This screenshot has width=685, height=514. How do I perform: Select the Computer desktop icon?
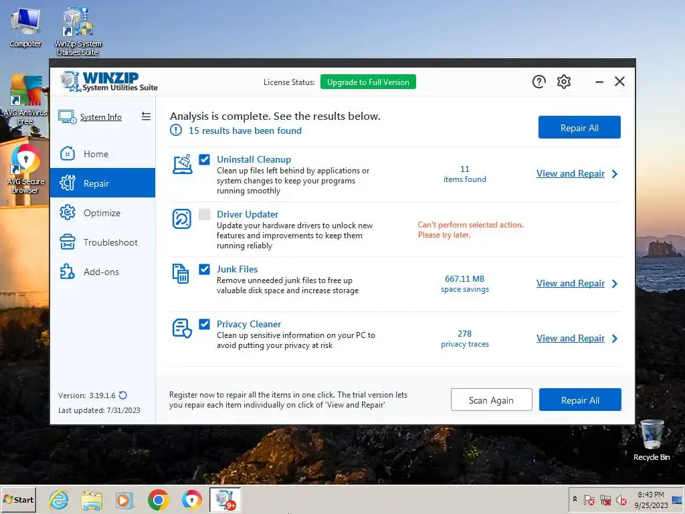(25, 28)
